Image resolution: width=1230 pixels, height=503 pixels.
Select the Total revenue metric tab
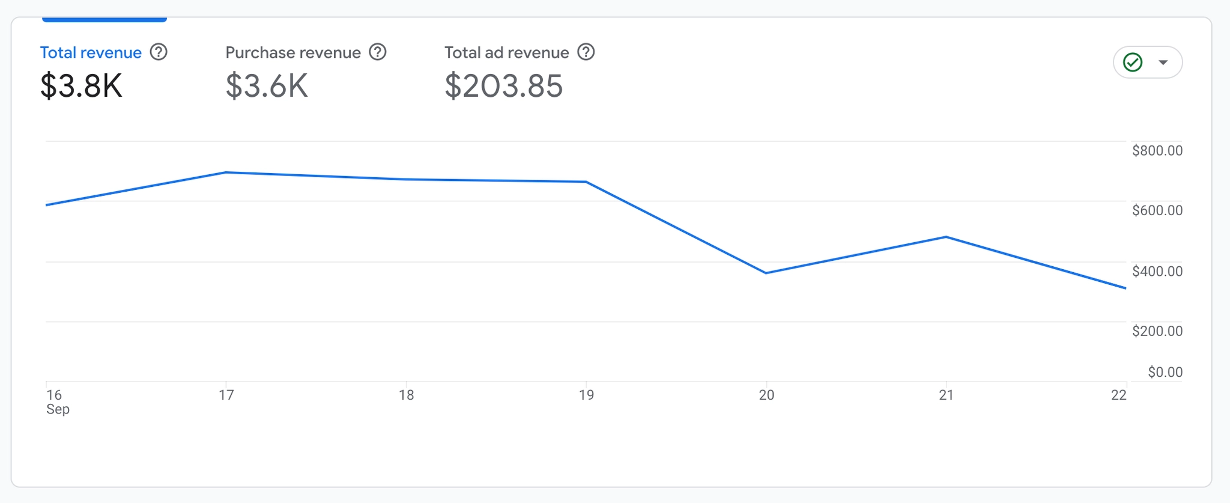[91, 53]
